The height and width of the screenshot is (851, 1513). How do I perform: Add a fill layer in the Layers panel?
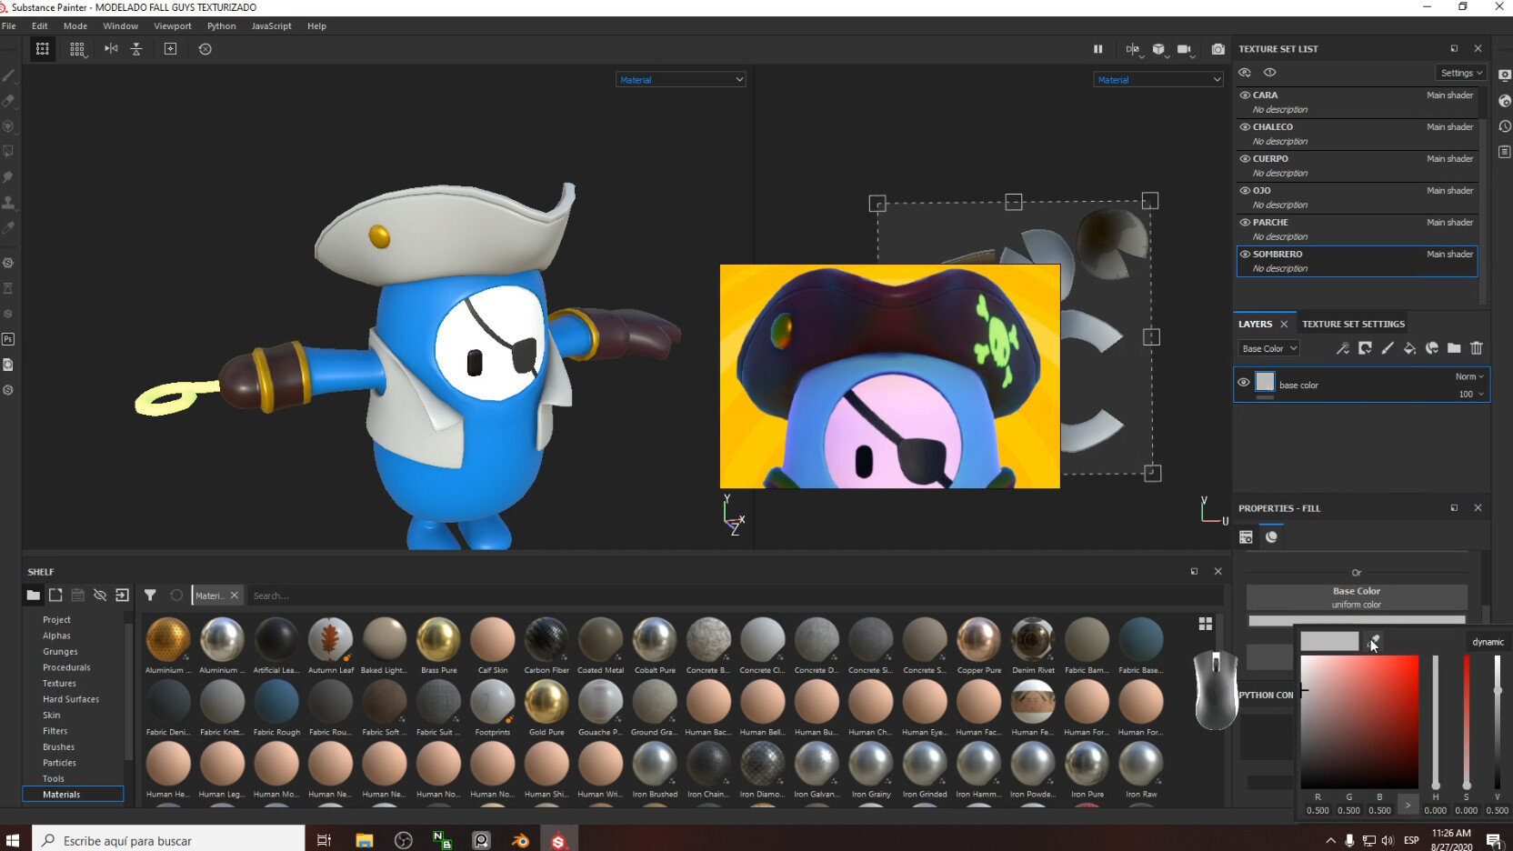coord(1410,348)
